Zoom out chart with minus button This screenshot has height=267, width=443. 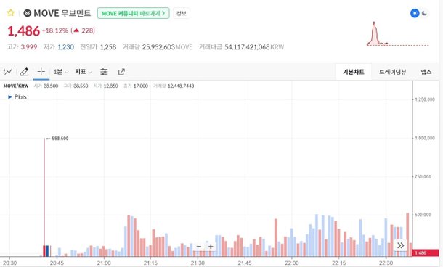tap(199, 247)
